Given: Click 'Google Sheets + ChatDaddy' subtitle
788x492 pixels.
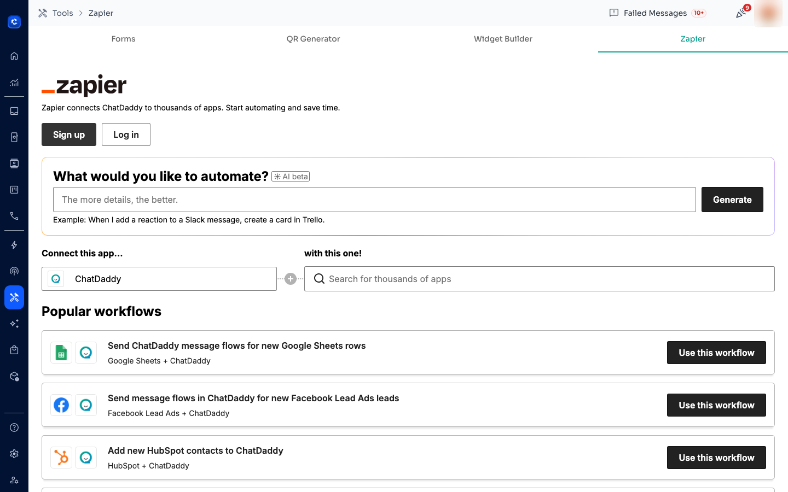Looking at the screenshot, I should [x=159, y=361].
